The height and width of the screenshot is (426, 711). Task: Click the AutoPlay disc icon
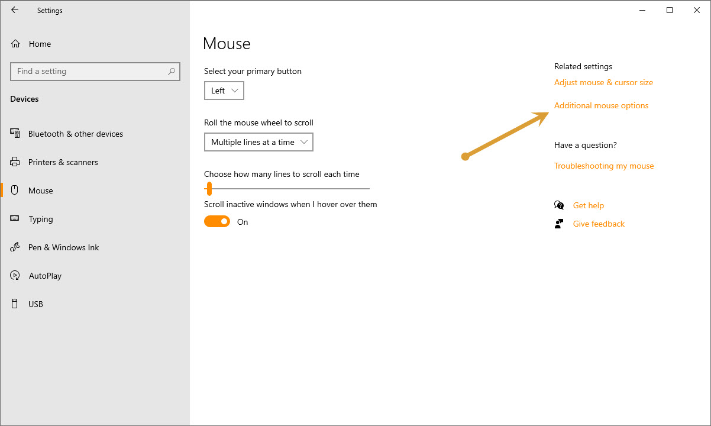pyautogui.click(x=15, y=276)
